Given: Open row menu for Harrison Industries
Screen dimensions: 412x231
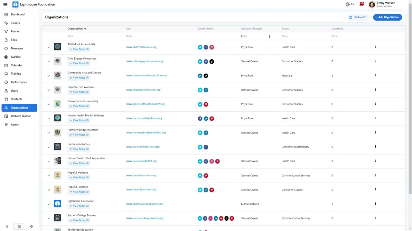Looking at the screenshot, I should tap(375, 147).
